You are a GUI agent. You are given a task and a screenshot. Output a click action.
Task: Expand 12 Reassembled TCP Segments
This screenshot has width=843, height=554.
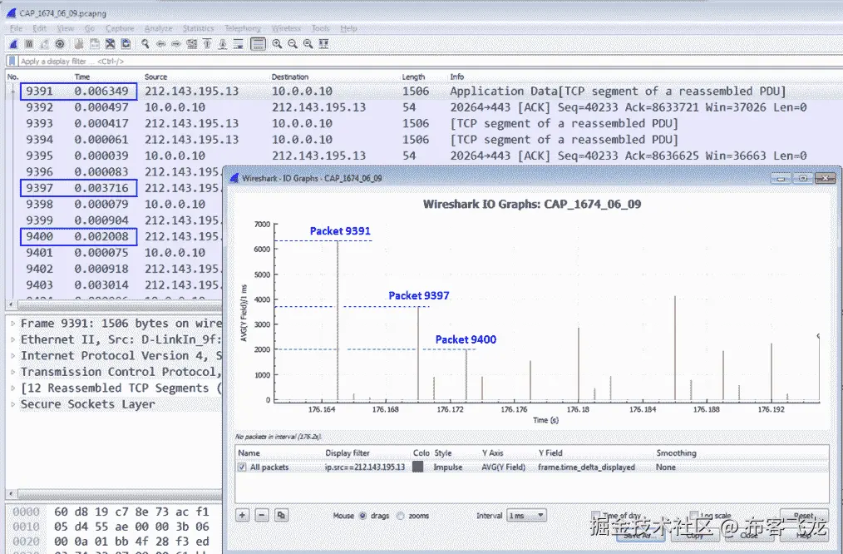click(x=13, y=388)
